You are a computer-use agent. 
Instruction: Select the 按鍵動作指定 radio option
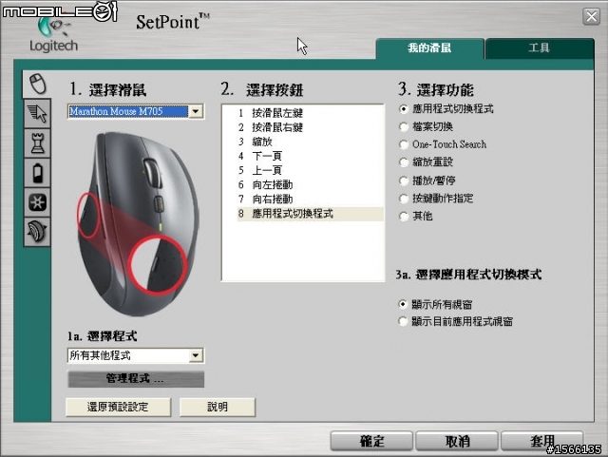[404, 199]
